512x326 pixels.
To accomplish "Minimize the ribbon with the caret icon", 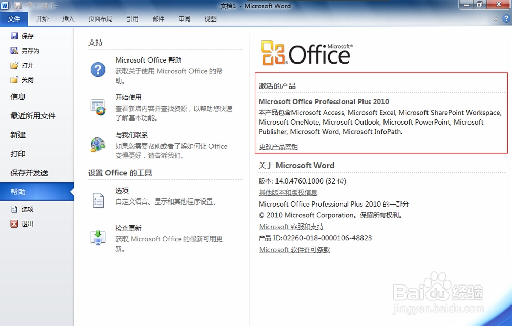I will pyautogui.click(x=496, y=19).
